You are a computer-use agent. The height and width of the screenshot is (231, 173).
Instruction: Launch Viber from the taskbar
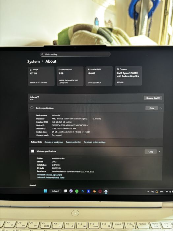pos(71,191)
